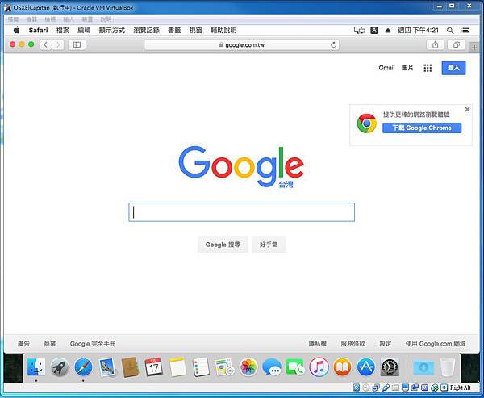Open the 商業 footer link
484x398 pixels.
[50, 344]
